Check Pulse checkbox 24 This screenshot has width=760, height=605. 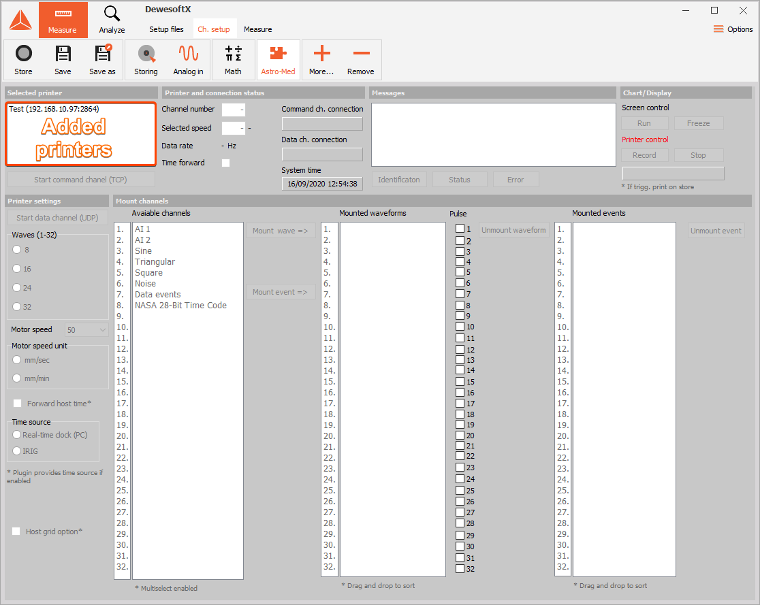[460, 478]
